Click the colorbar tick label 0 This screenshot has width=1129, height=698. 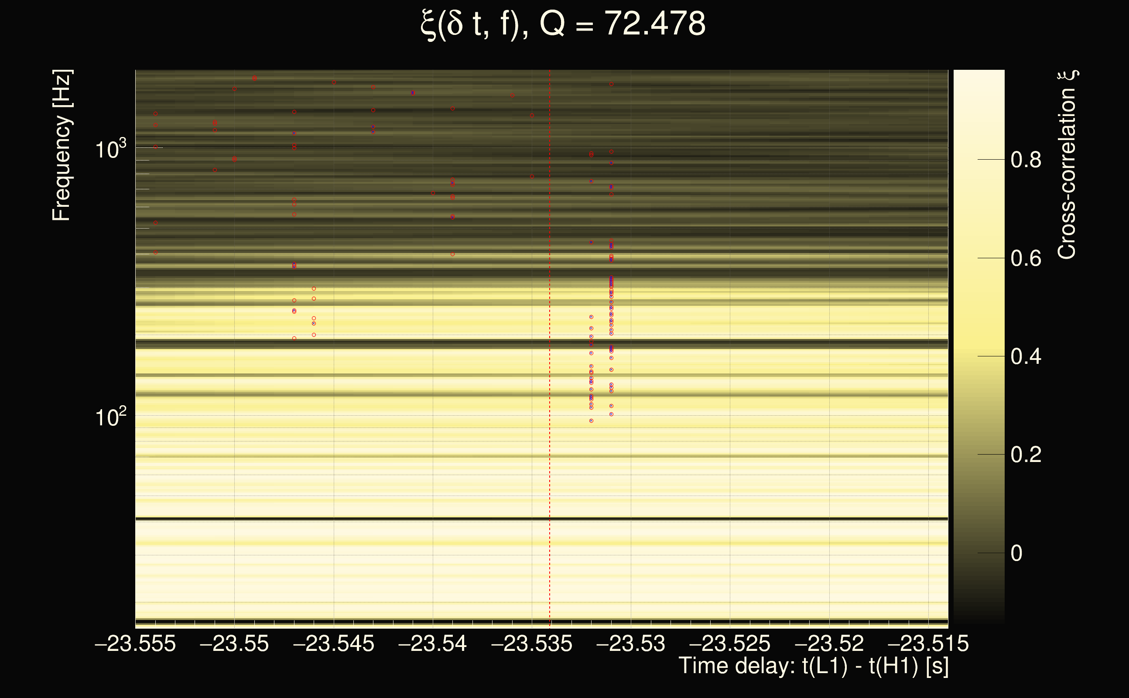[1016, 554]
